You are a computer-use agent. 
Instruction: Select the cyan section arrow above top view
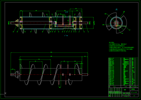coord(66,12)
